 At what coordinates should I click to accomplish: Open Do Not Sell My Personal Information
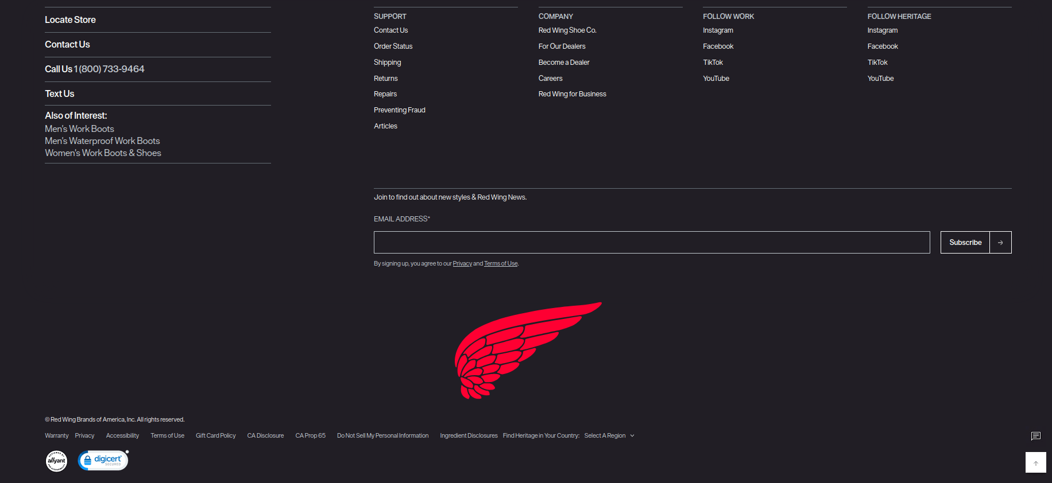pyautogui.click(x=382, y=436)
